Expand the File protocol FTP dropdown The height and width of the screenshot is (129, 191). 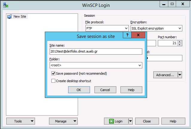(x=126, y=28)
